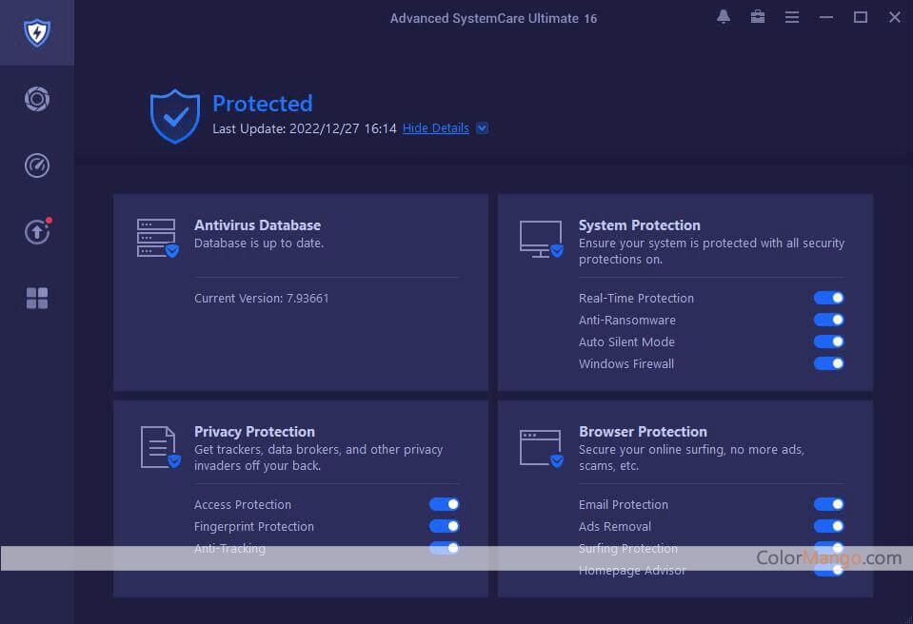Switch off Windows Firewall toggle
Image resolution: width=913 pixels, height=624 pixels.
[828, 363]
